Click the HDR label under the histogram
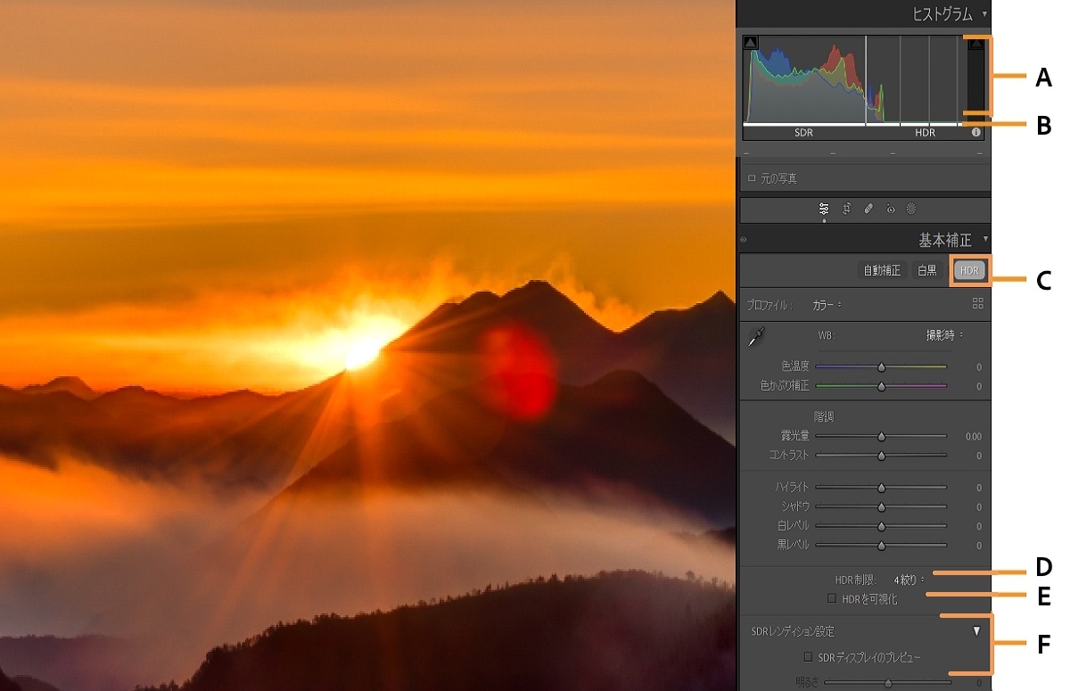Viewport: 1070px width, 691px height. (x=925, y=133)
